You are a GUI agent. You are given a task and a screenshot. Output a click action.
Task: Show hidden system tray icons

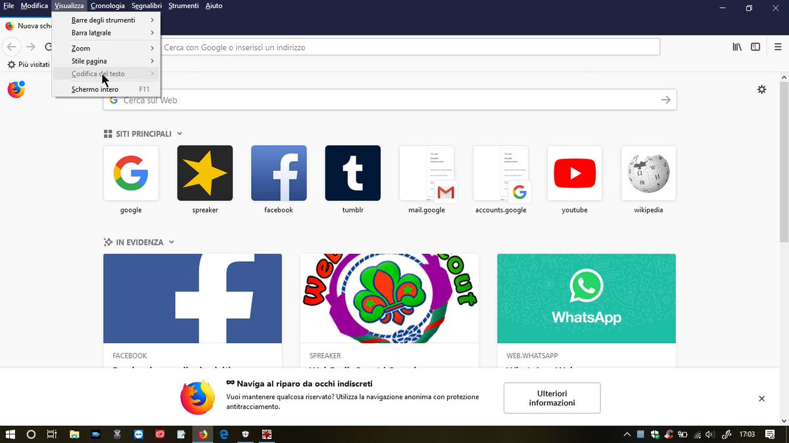627,434
